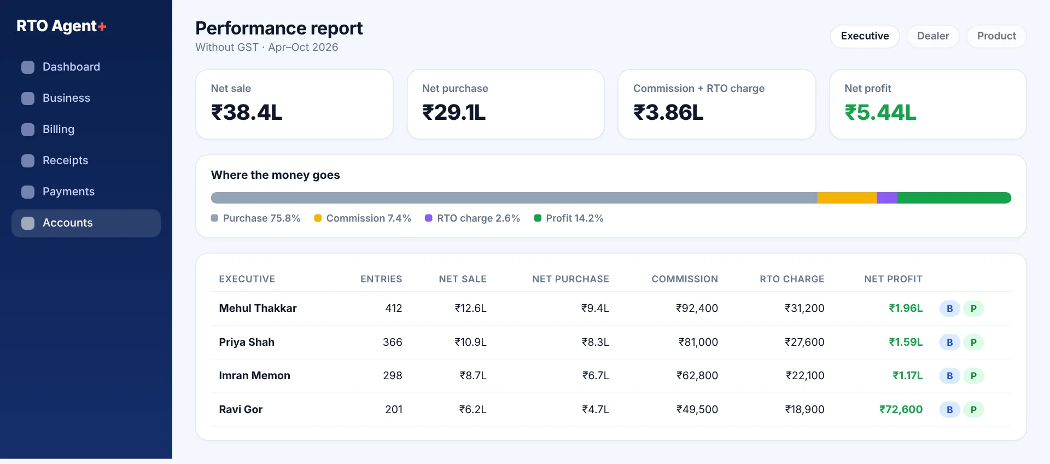
Task: Click Ravi Gor's ₹72,600 net profit
Action: (x=901, y=409)
